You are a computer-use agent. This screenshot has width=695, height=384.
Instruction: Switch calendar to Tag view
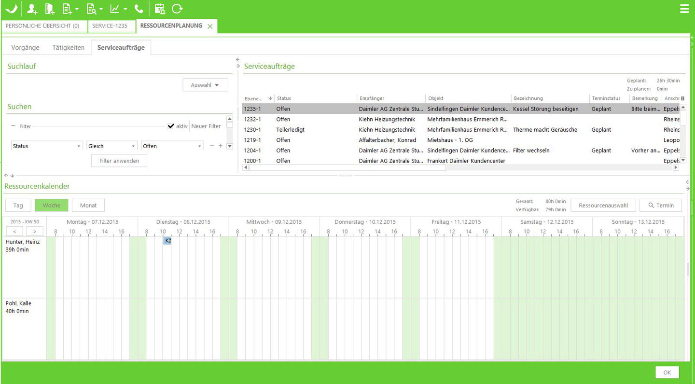coord(18,206)
